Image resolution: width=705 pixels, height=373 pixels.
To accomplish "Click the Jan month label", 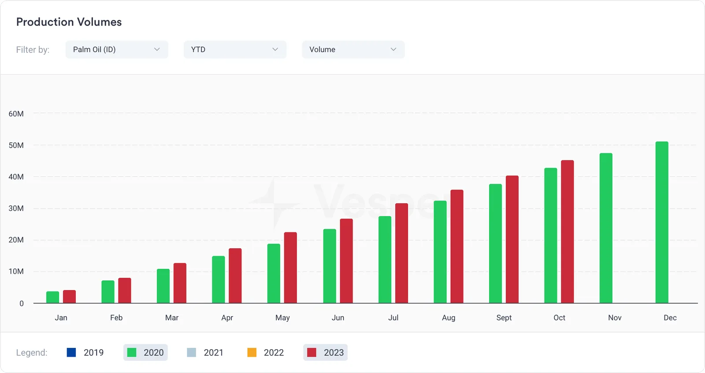I will [61, 317].
